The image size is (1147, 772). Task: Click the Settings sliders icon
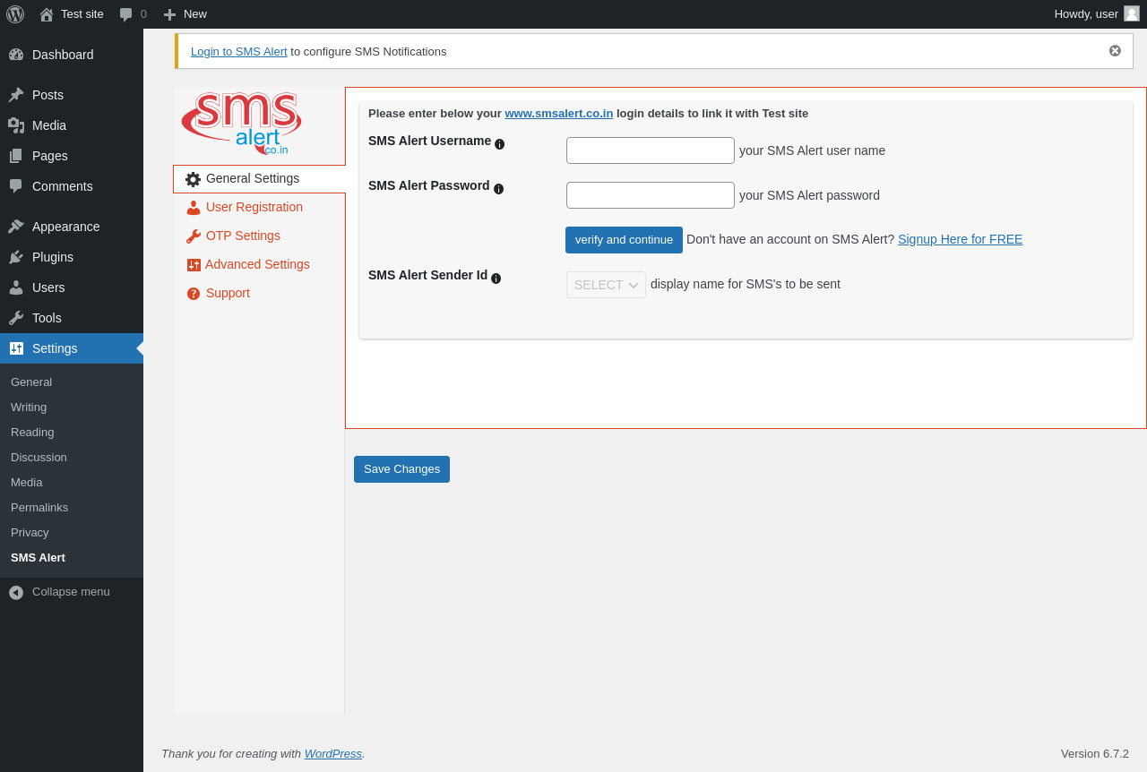[16, 348]
